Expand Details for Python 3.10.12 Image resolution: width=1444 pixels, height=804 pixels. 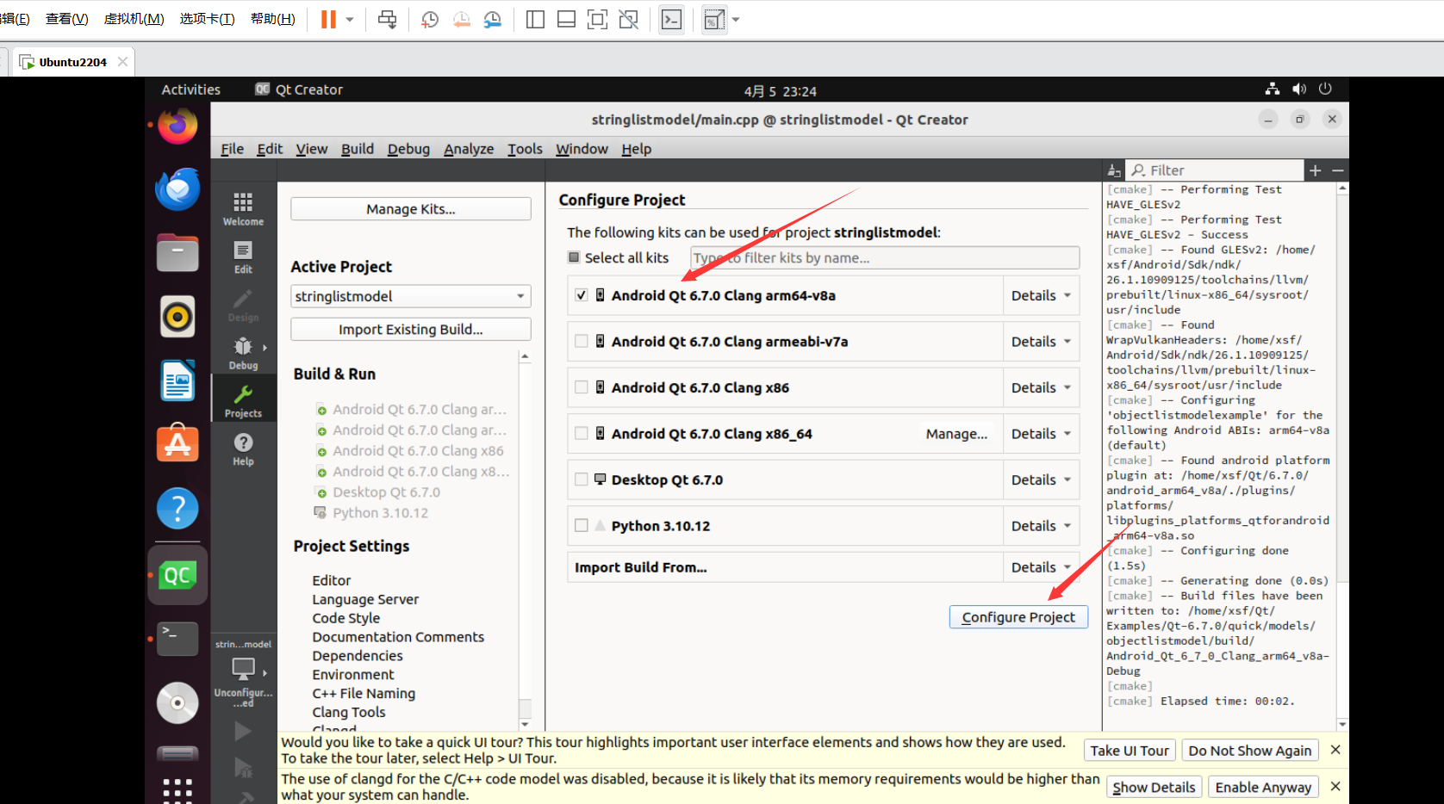point(1041,526)
